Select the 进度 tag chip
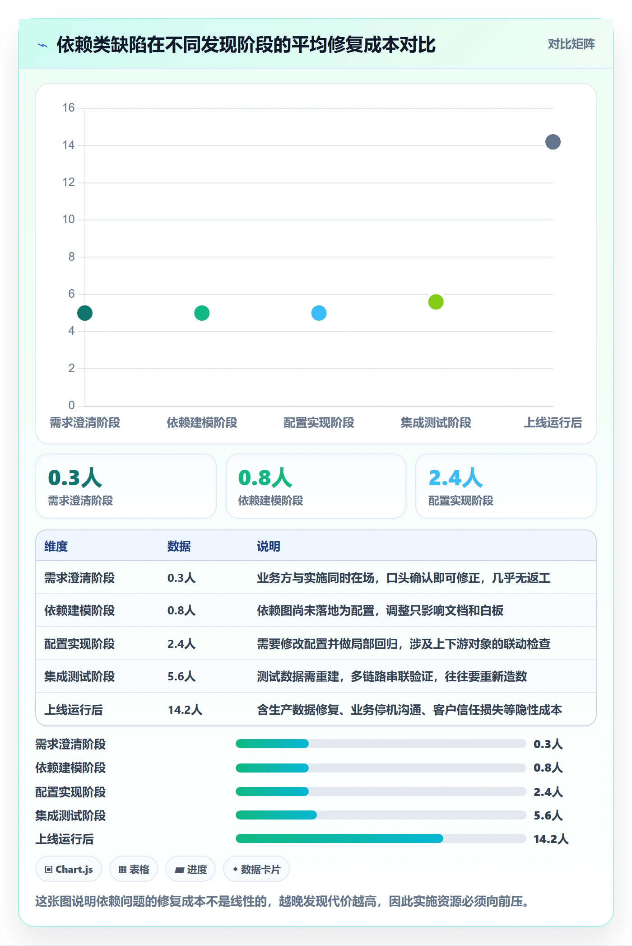The height and width of the screenshot is (946, 632). (x=191, y=869)
